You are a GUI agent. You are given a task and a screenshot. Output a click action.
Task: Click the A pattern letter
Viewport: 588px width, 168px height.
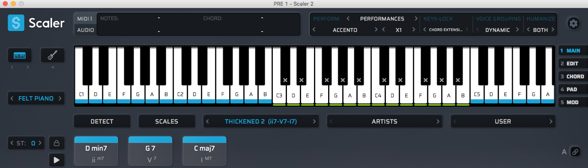564,152
